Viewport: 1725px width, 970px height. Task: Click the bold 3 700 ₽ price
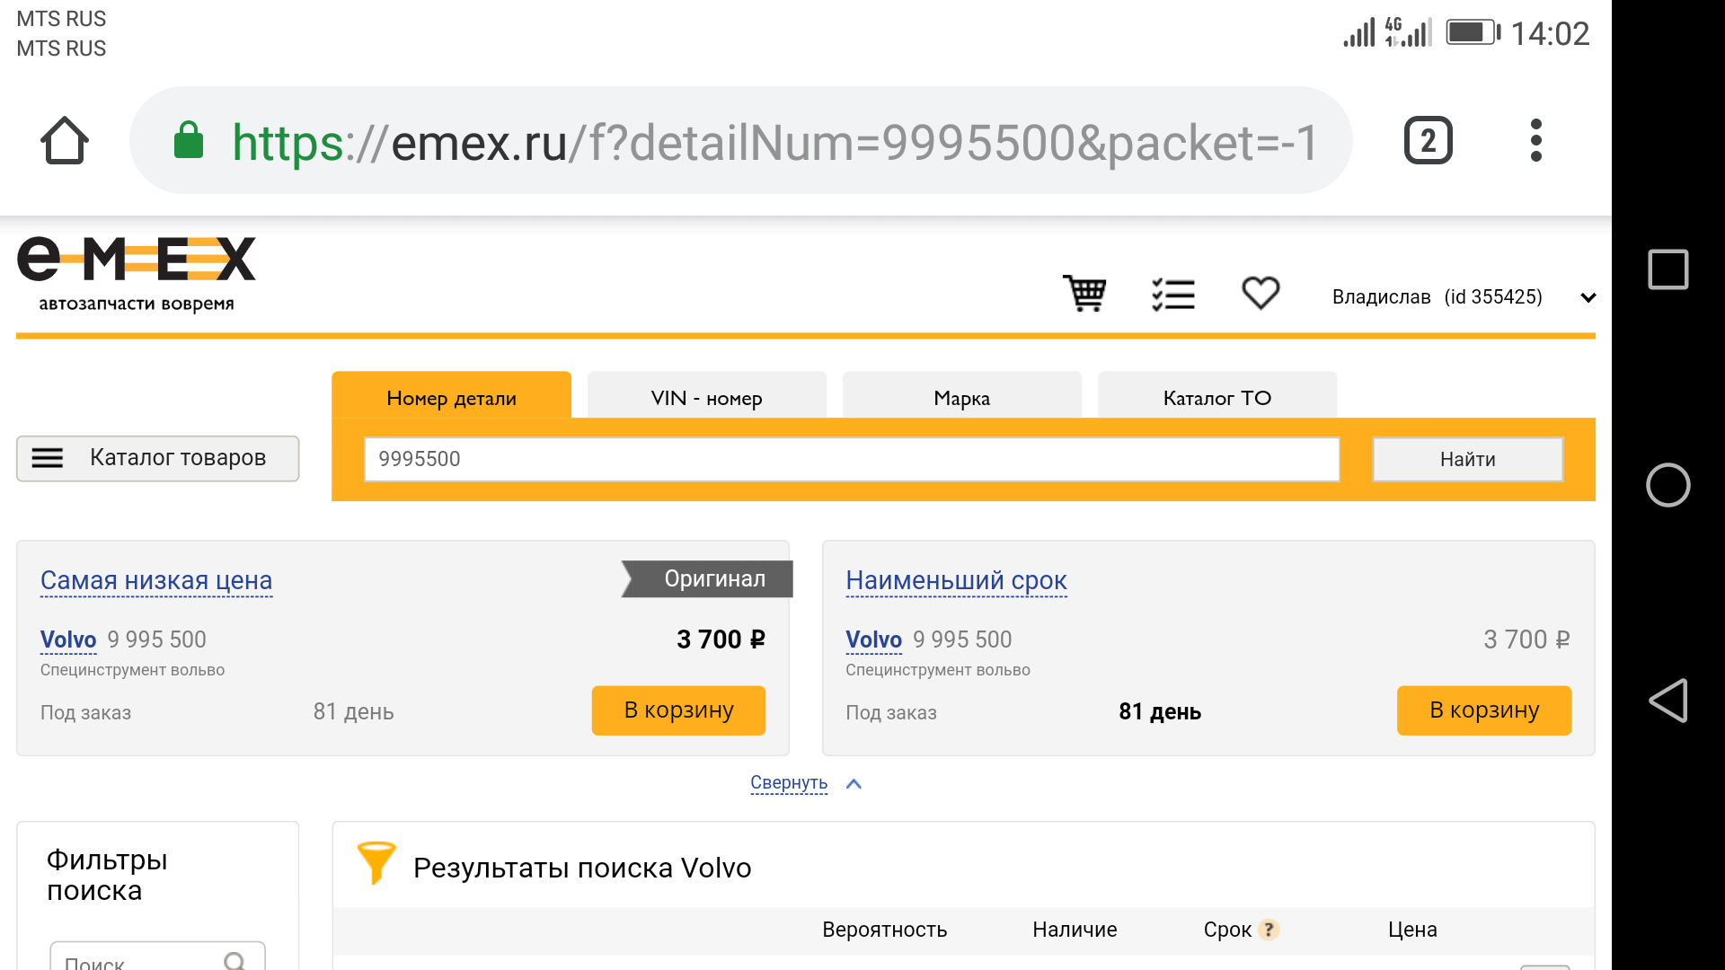721,639
